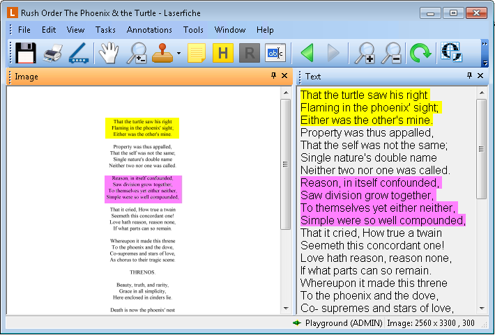Click "THRENOS." heading in image pane
Image resolution: width=495 pixels, height=335 pixels.
coord(143,272)
